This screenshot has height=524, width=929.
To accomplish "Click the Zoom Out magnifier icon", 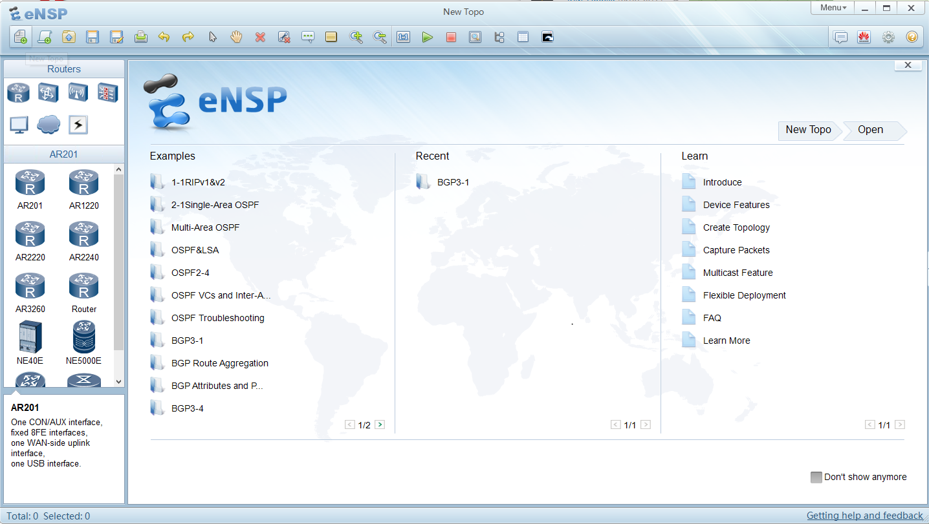I will [x=380, y=37].
